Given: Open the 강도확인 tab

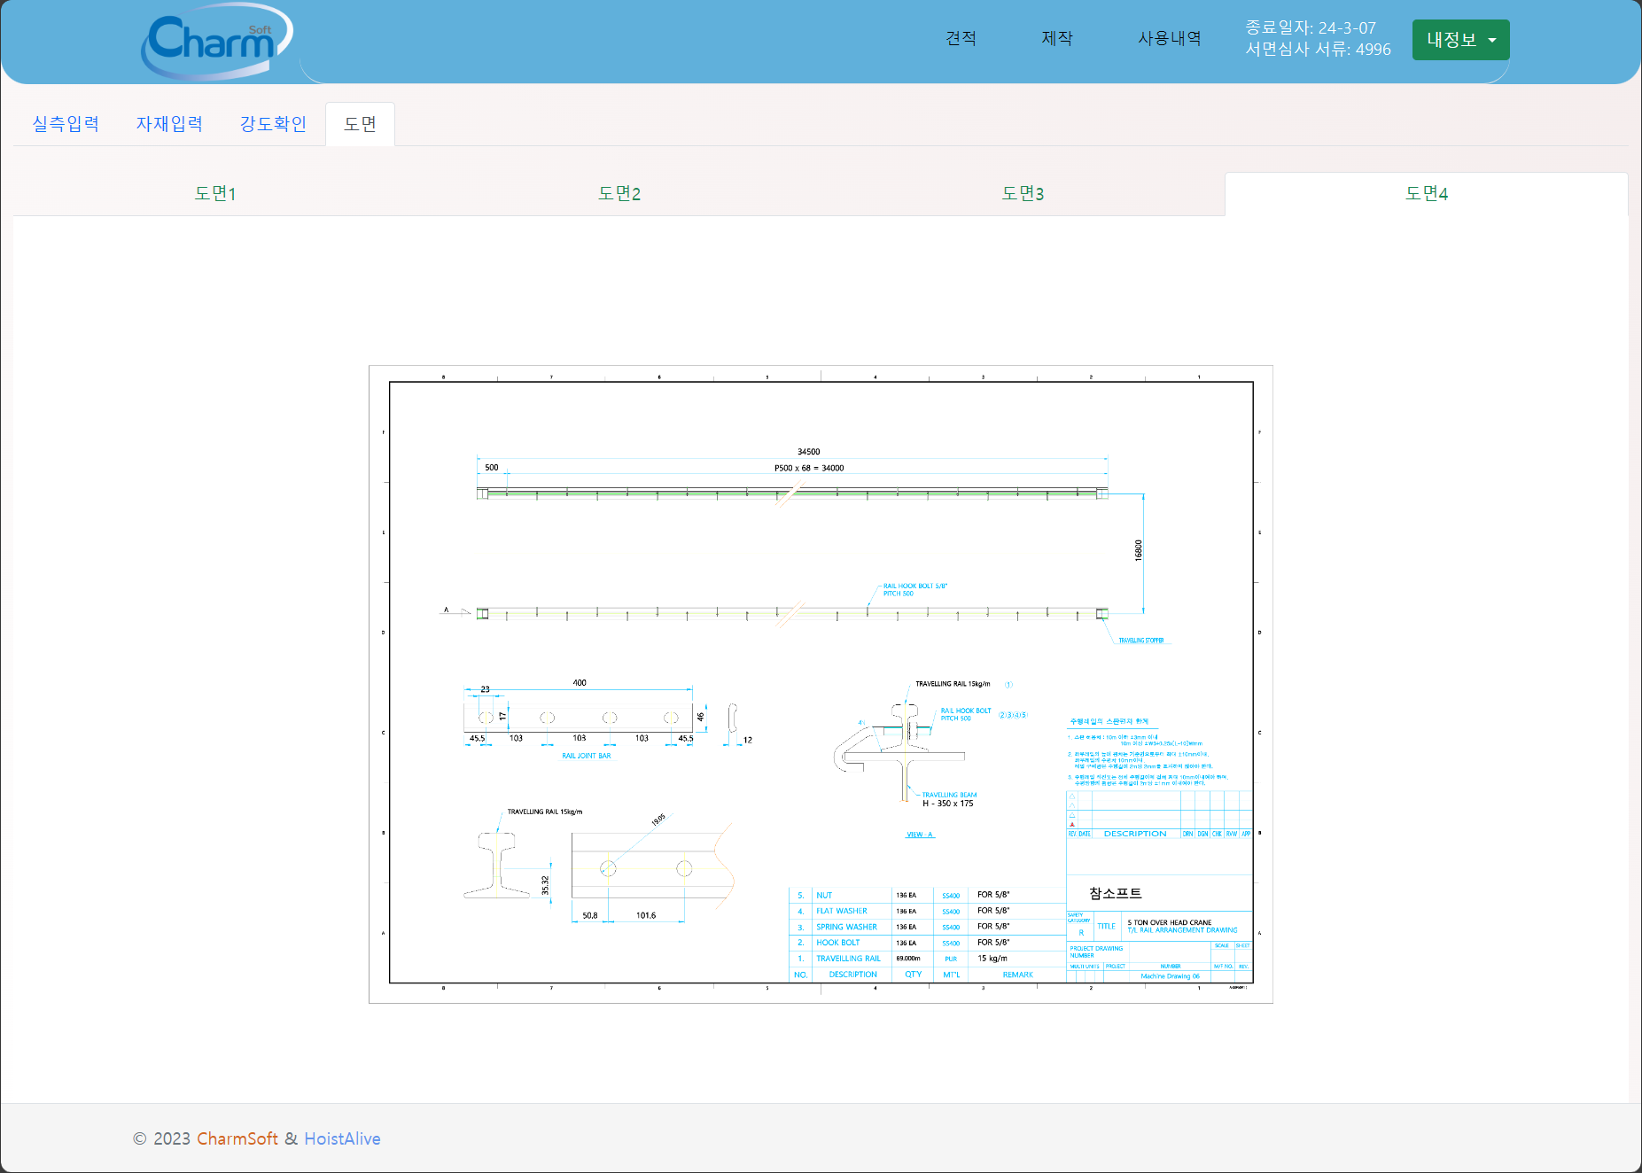Looking at the screenshot, I should tap(273, 124).
